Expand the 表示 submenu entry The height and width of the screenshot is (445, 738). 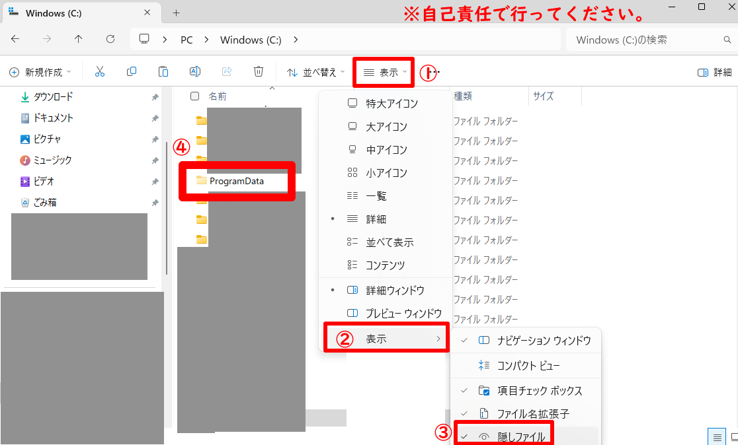[x=386, y=338]
